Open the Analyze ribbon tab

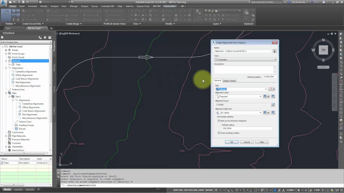point(55,6)
